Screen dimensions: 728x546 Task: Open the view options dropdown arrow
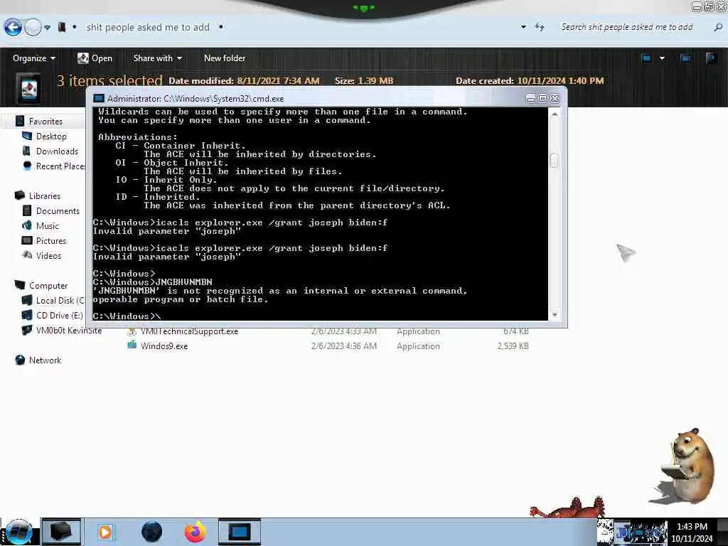pyautogui.click(x=662, y=58)
